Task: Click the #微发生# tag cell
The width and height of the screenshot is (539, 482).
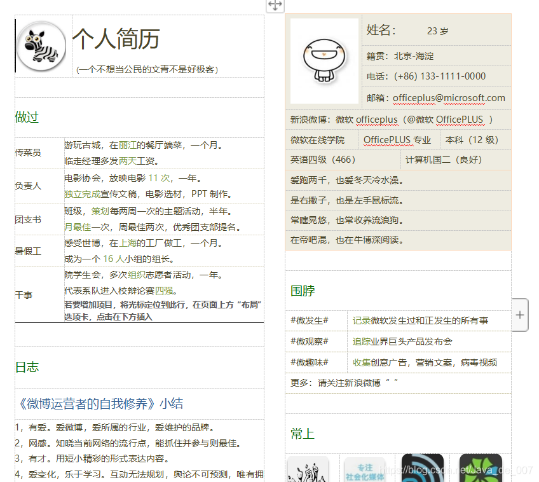Action: 310,320
